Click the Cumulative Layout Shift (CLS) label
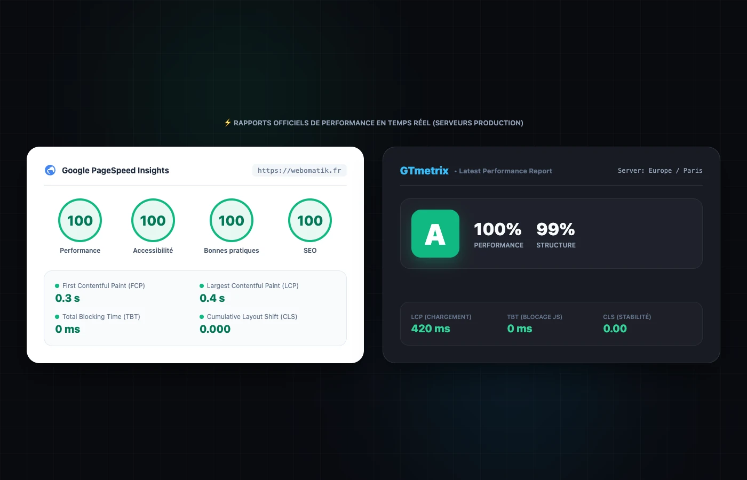Image resolution: width=747 pixels, height=480 pixels. coord(252,317)
